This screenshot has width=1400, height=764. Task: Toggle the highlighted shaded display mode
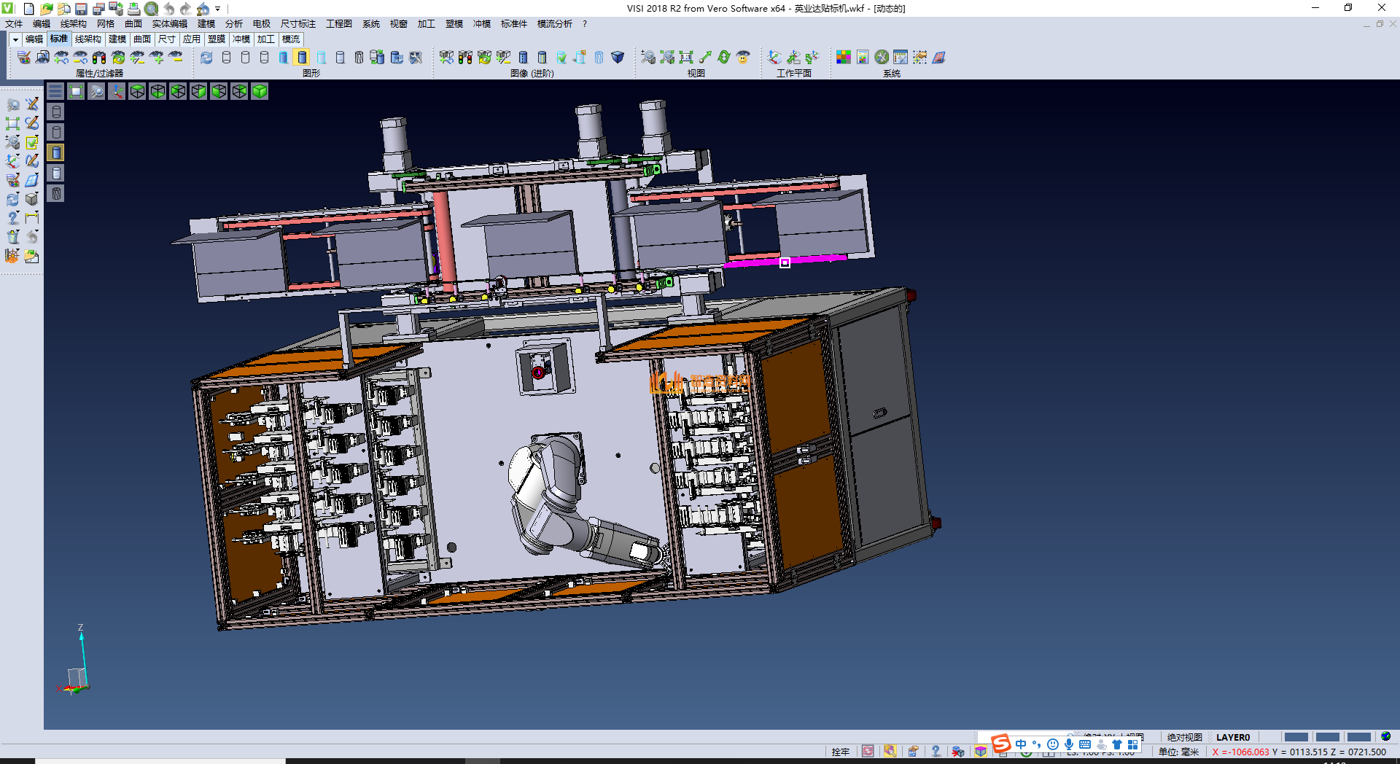click(x=302, y=57)
